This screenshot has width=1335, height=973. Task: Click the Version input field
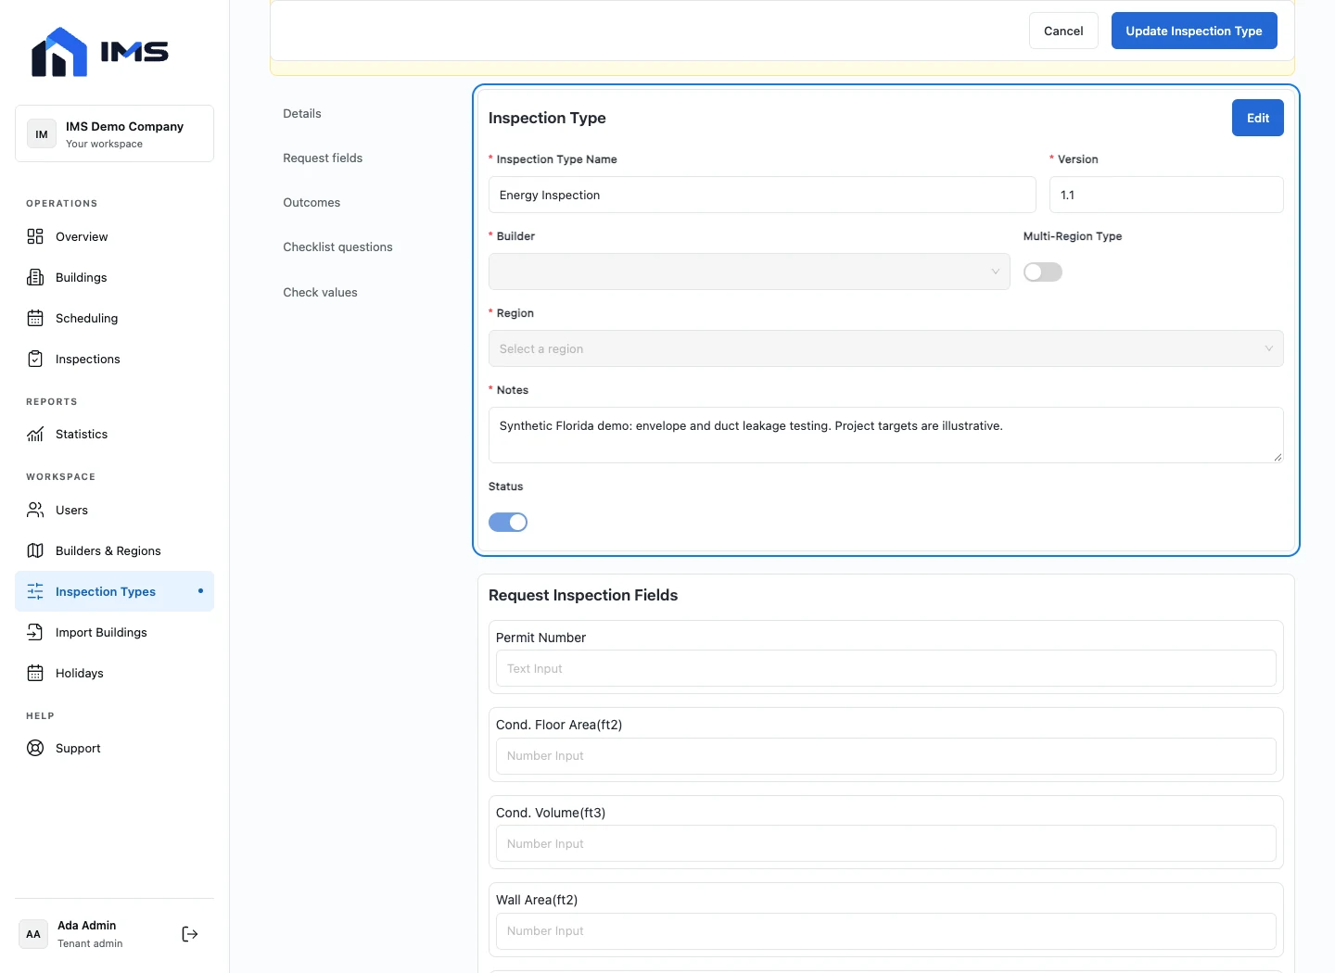(1166, 195)
